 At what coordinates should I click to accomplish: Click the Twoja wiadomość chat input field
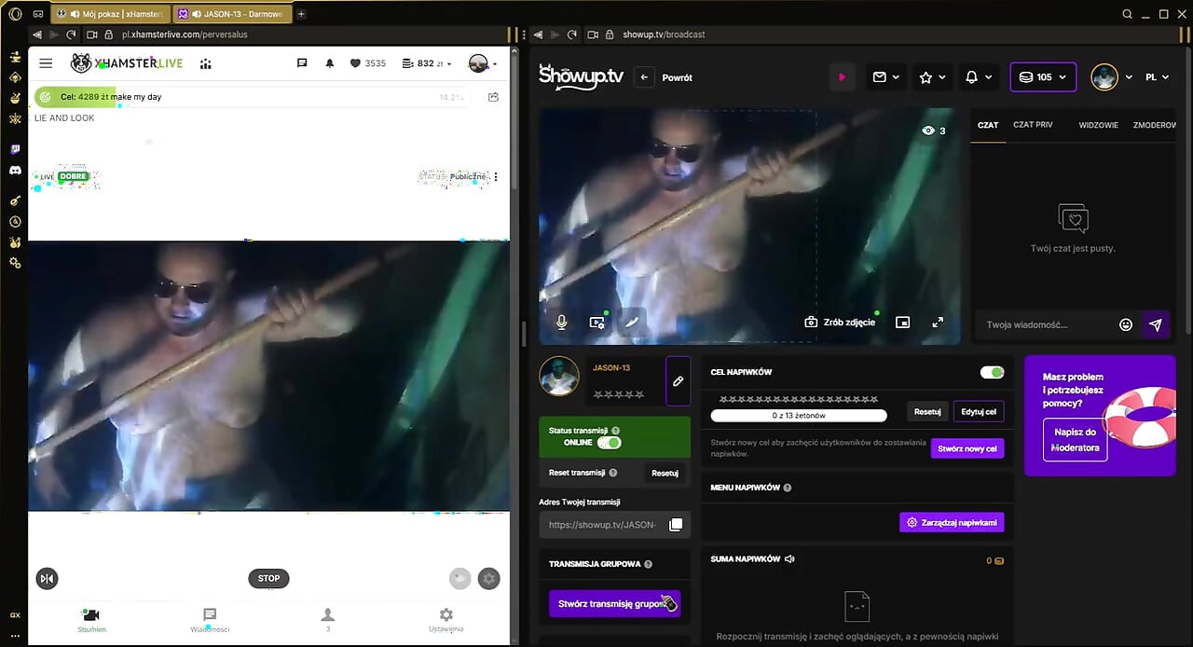[x=1044, y=324]
